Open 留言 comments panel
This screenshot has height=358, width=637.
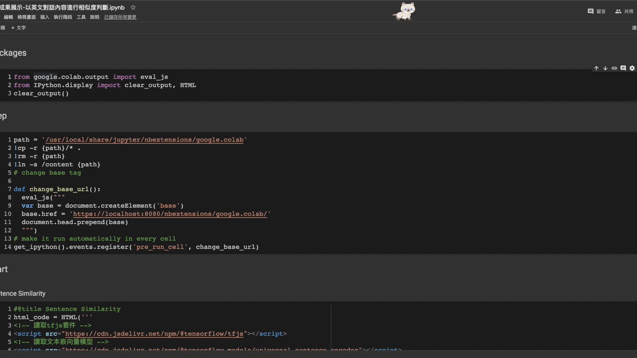coord(597,11)
